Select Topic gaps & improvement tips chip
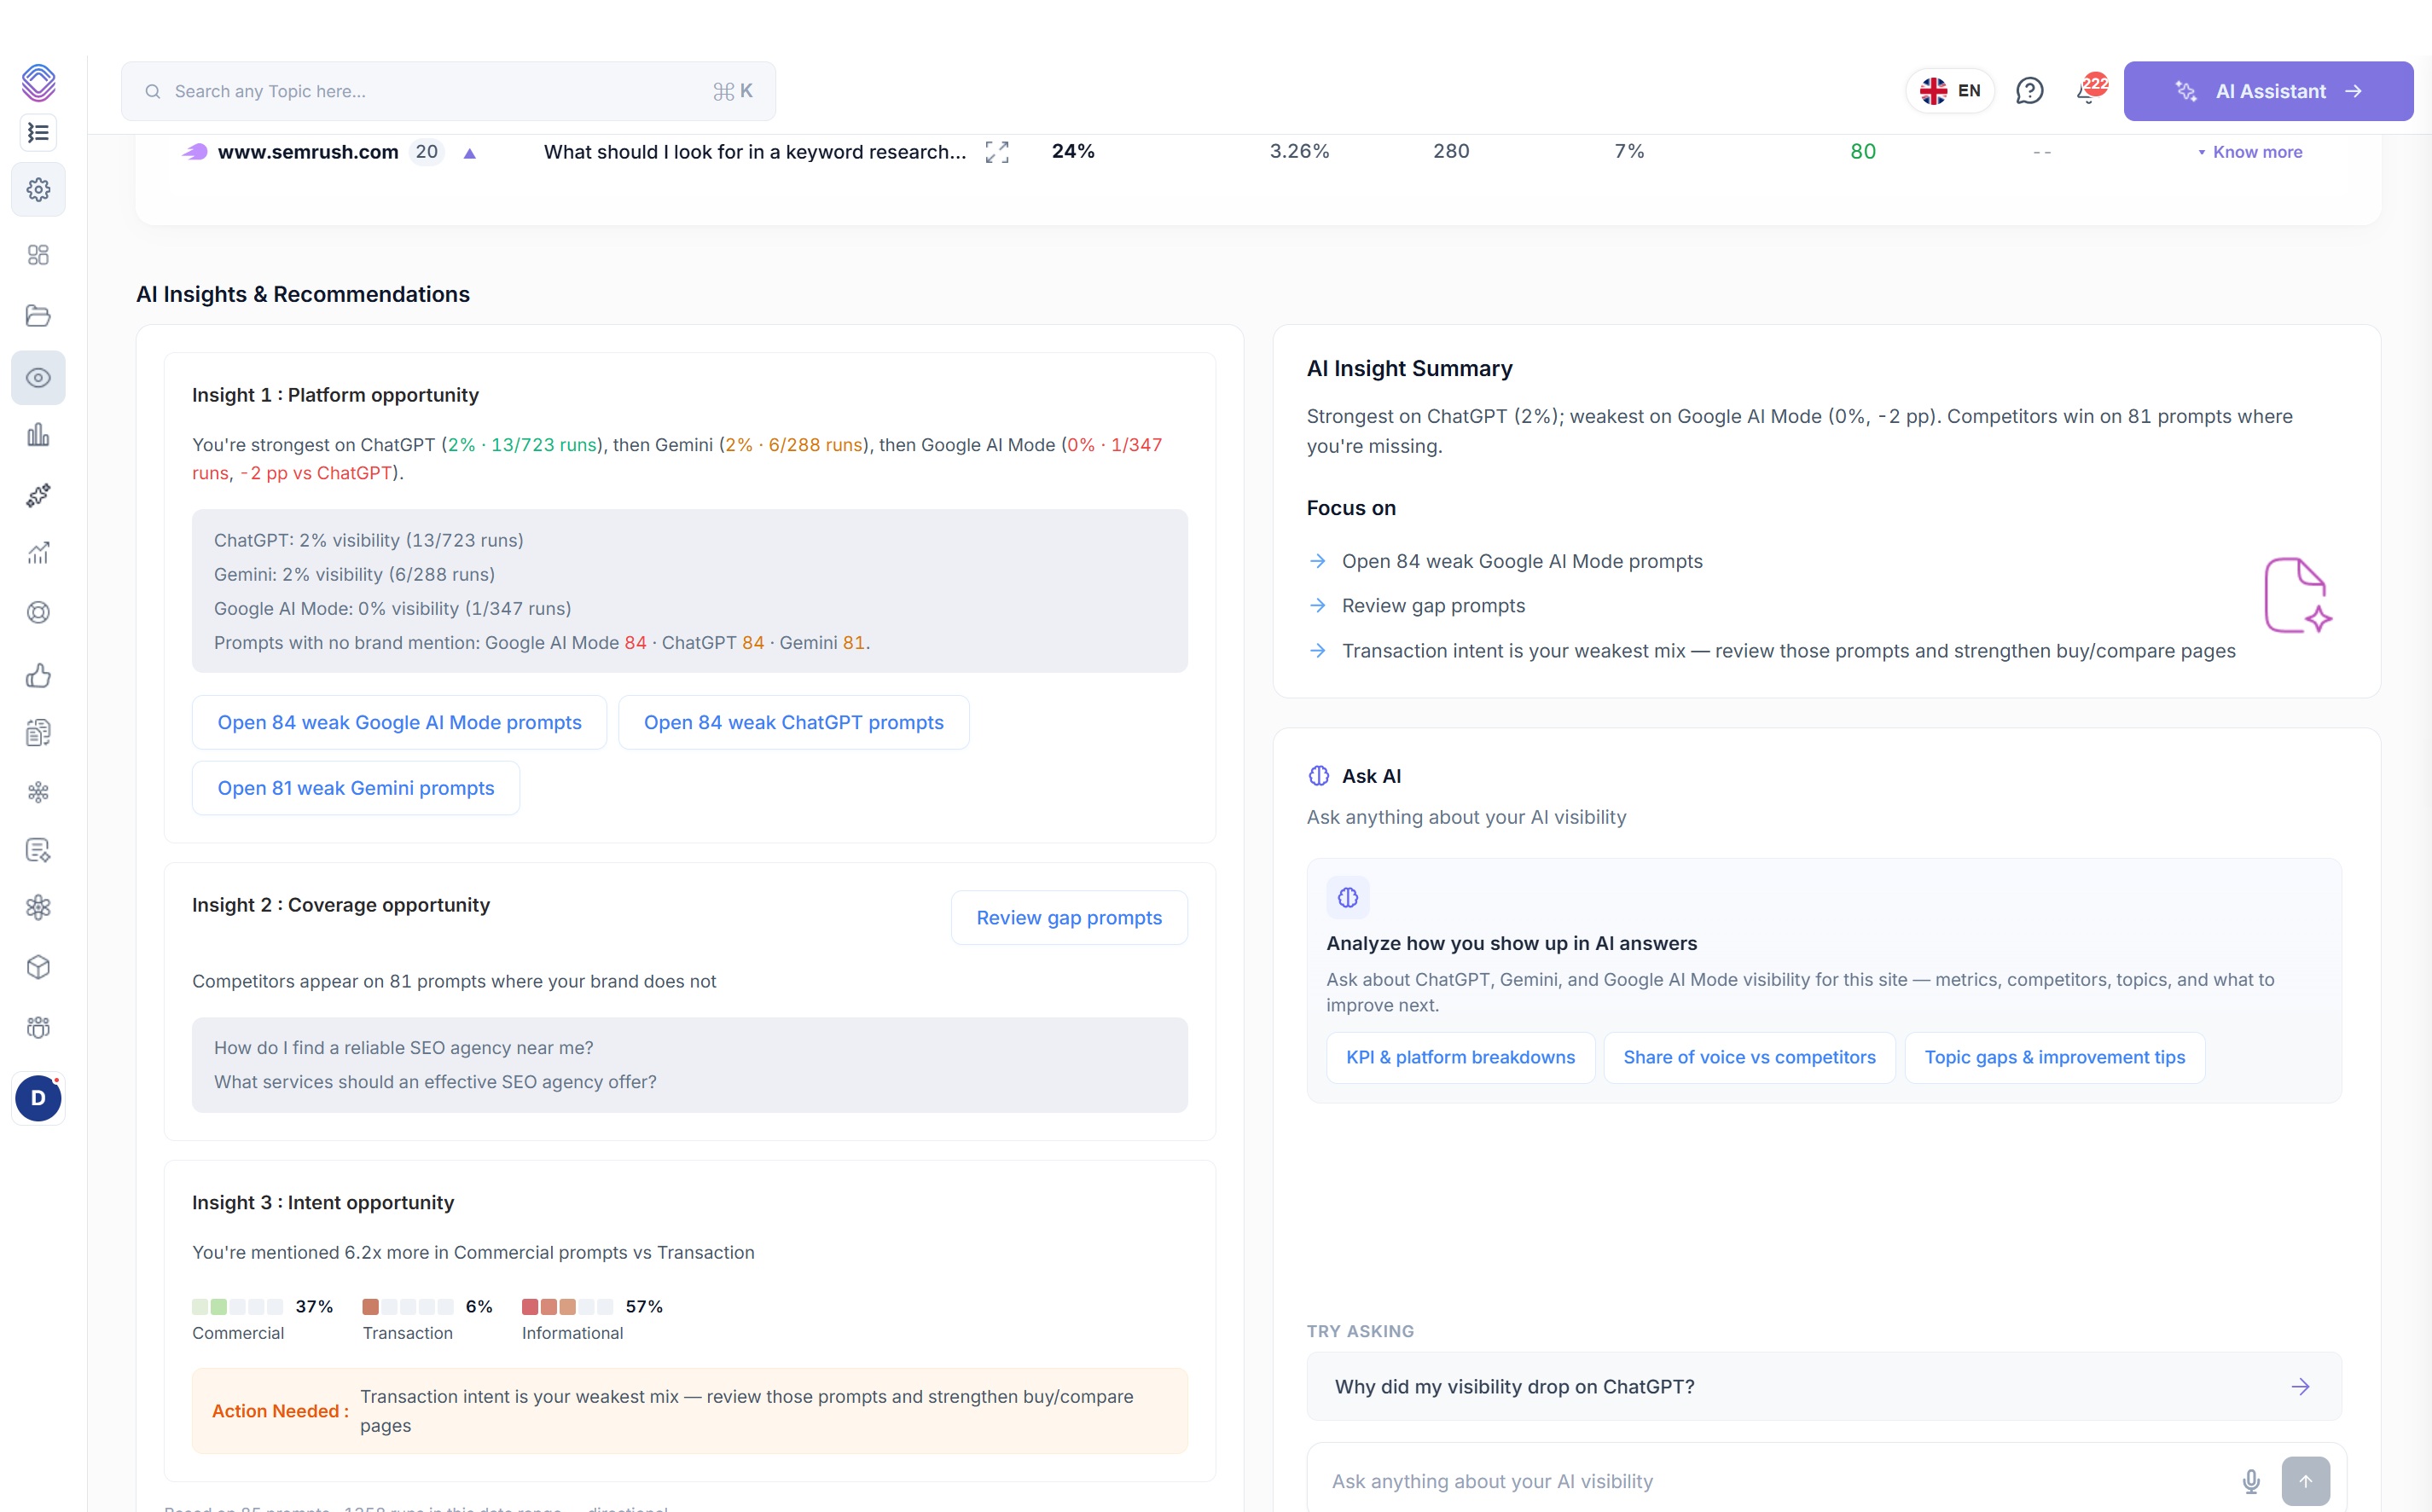 click(x=2055, y=1057)
